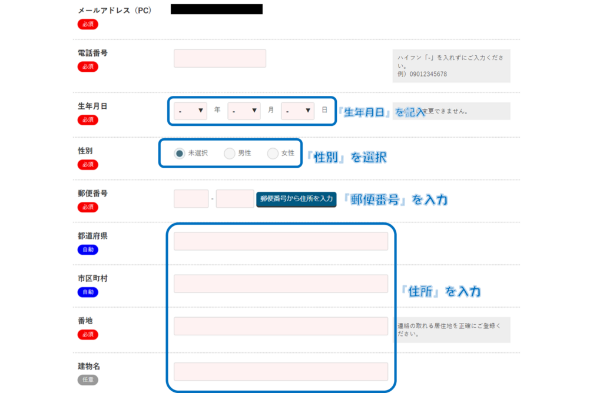Screen dimensions: 603x393
Task: Open the birth year (年) dropdown
Action: 190,111
